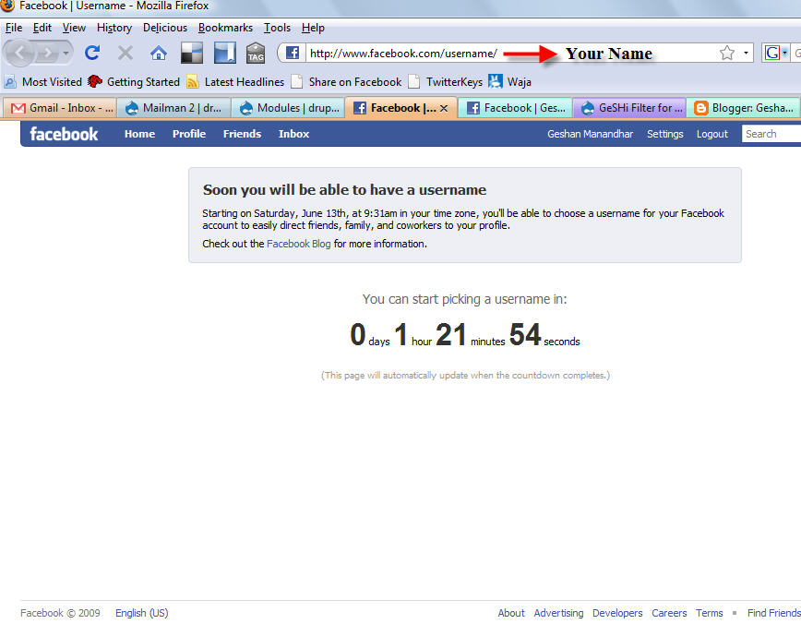Open the Edit menu
Viewport: 801px width, 636px height.
42,28
